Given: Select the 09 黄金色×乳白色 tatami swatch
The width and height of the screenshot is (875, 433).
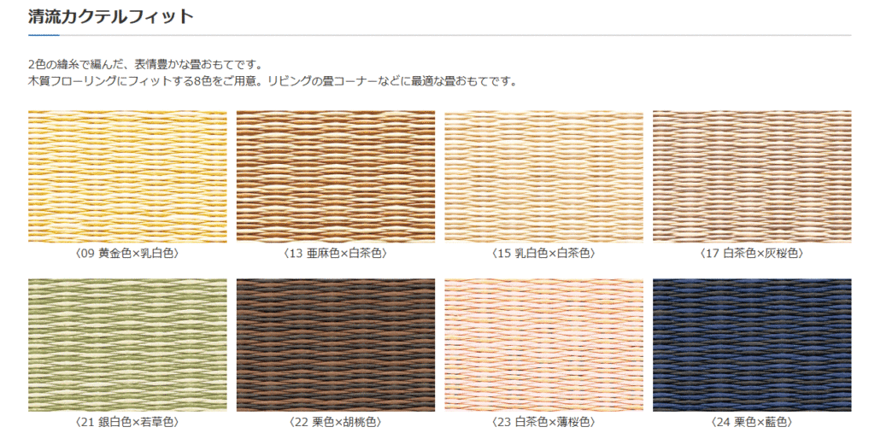Looking at the screenshot, I should click(x=128, y=177).
